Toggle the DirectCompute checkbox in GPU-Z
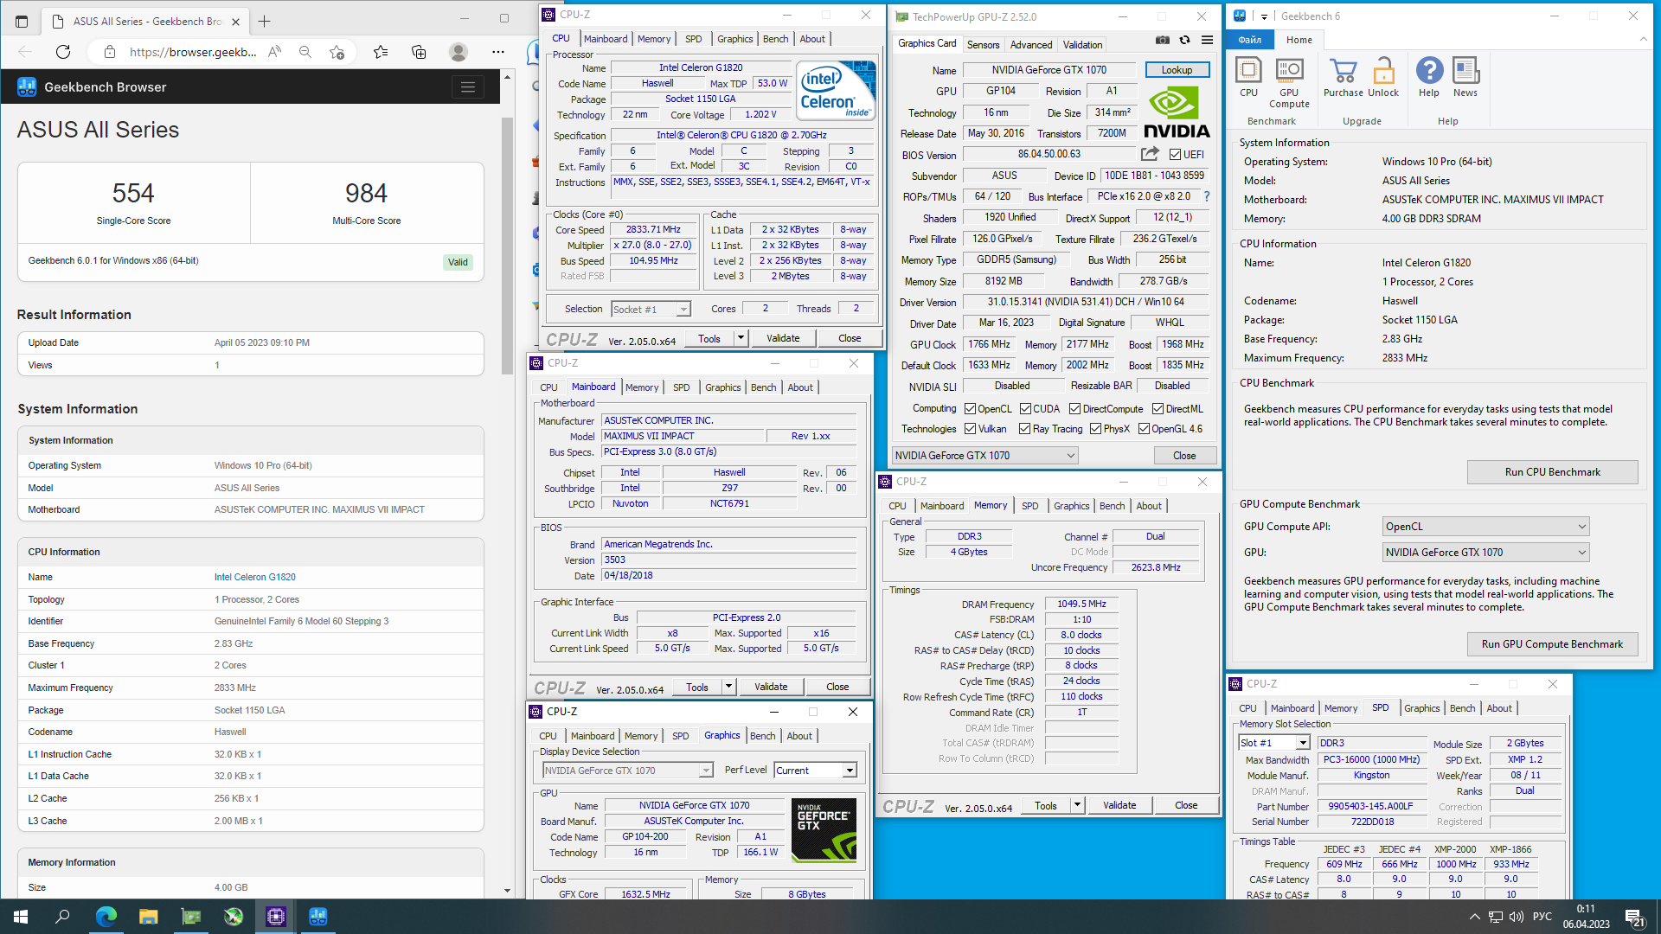 coord(1075,409)
